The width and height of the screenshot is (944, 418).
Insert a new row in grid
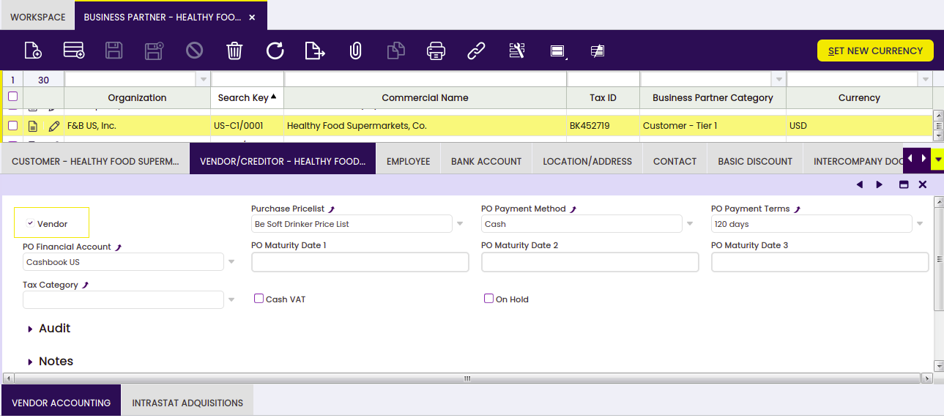point(74,51)
